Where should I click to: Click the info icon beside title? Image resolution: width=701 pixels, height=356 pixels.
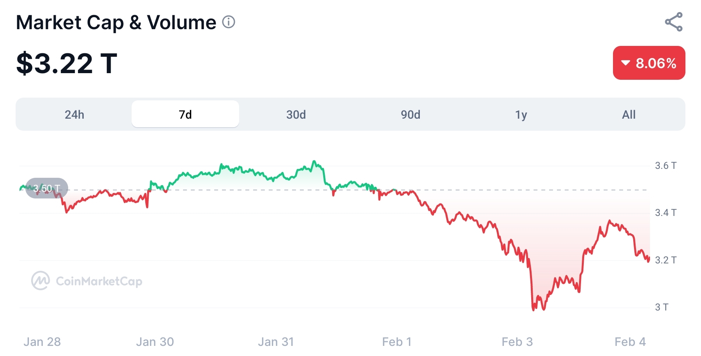pos(229,22)
